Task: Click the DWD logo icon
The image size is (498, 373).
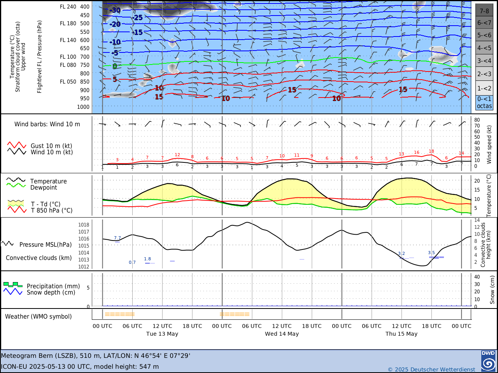Action: coord(488,361)
